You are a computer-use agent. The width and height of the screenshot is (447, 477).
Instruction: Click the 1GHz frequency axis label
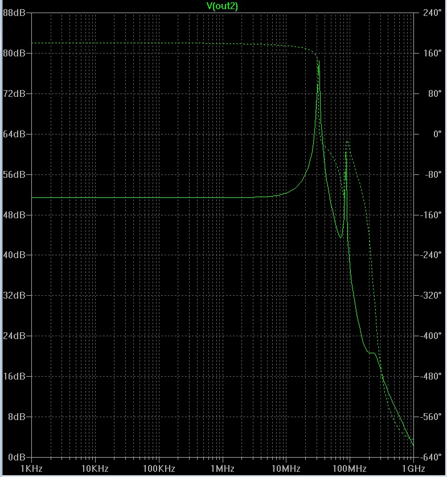(x=413, y=469)
